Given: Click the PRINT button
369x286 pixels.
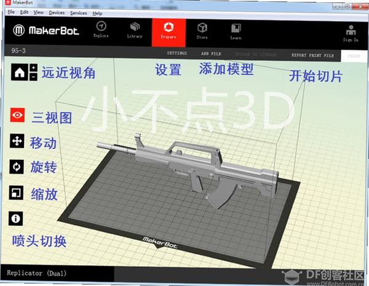Looking at the screenshot, I should coord(354,56).
